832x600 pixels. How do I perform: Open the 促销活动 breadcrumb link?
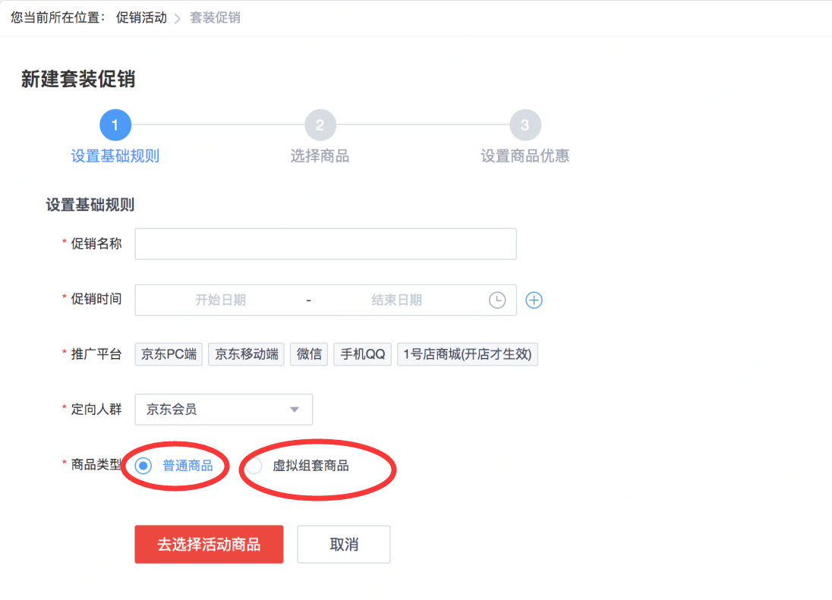[141, 17]
